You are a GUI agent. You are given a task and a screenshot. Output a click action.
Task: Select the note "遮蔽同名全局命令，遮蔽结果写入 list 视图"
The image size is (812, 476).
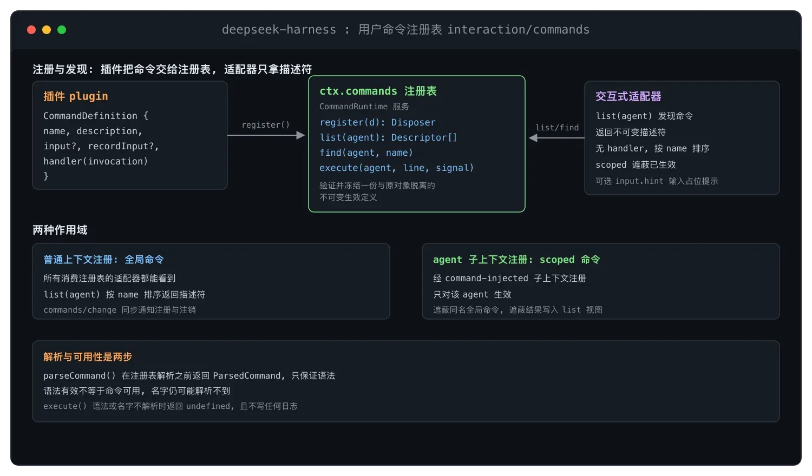coord(518,310)
